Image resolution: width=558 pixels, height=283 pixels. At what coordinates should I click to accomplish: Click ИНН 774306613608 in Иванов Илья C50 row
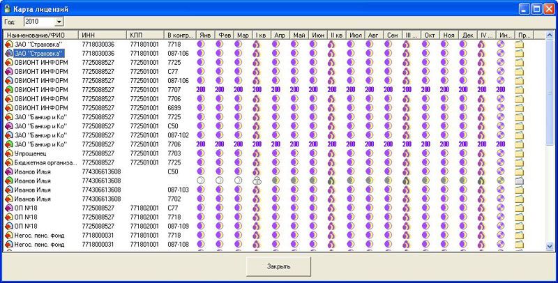[101, 171]
